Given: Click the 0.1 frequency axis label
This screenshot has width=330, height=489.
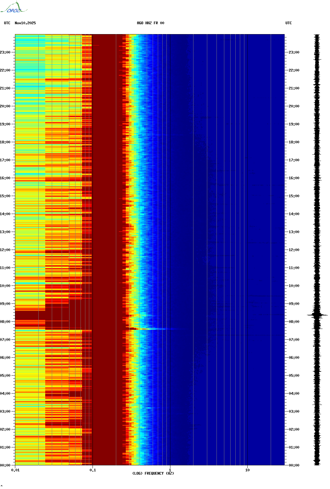Looking at the screenshot, I should tap(93, 470).
